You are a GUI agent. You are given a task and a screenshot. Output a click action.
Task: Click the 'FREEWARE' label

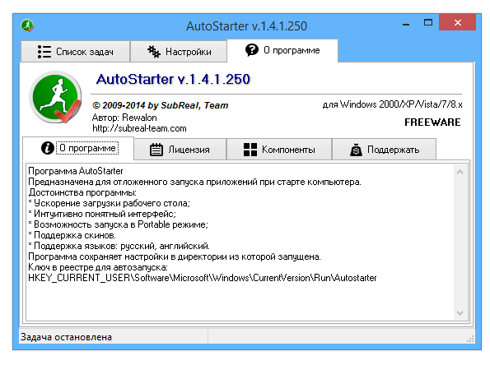pos(433,122)
